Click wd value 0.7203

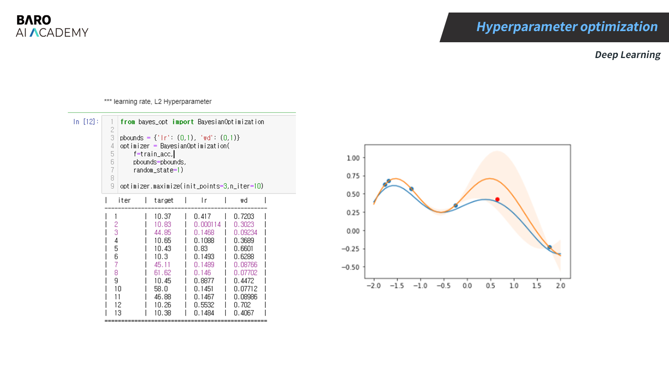(x=244, y=216)
